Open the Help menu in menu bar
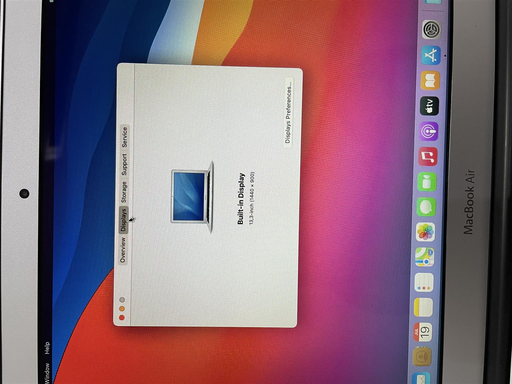Viewport: 512px width, 384px height. click(47, 348)
